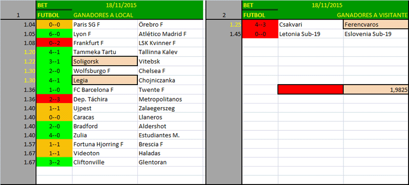The height and width of the screenshot is (185, 409).
Task: Select the red 4--3 score cell
Action: point(260,25)
